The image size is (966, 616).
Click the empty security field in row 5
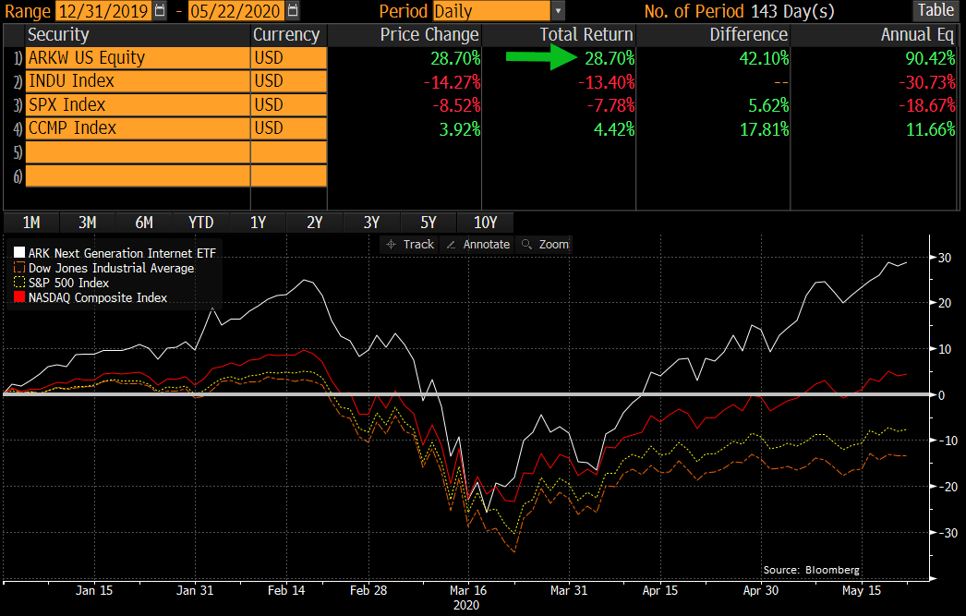[138, 151]
